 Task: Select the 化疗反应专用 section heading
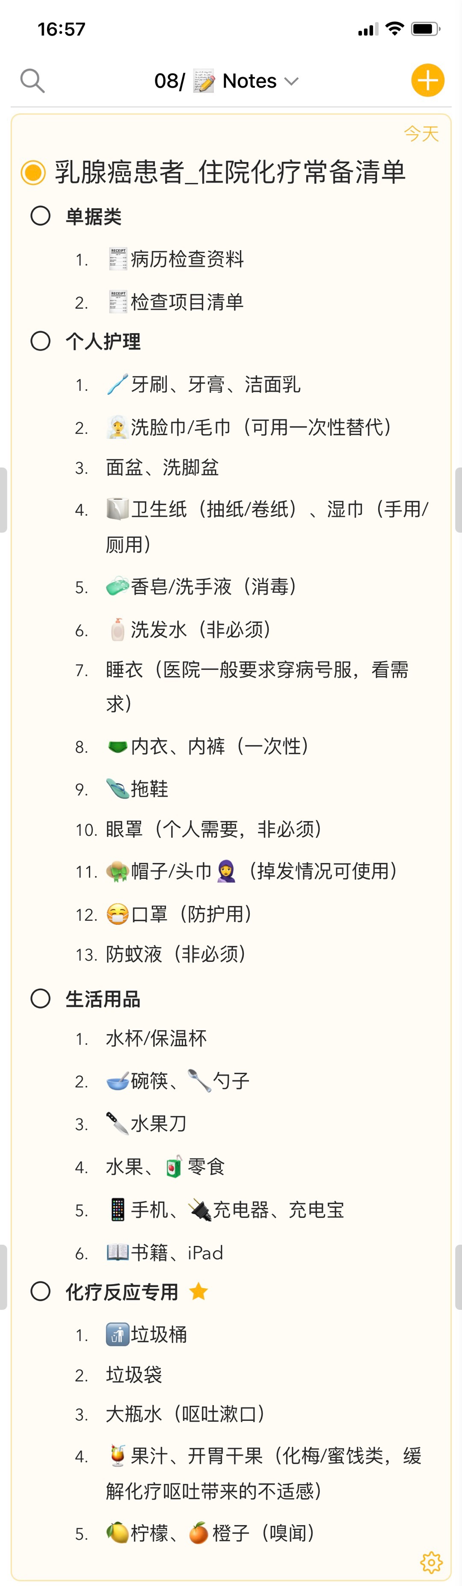coord(122,1291)
